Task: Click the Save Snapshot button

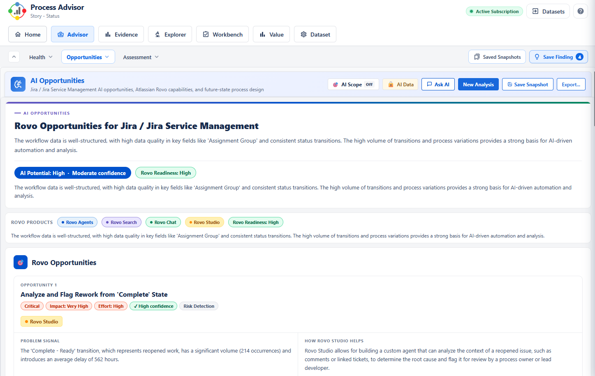Action: pos(528,84)
